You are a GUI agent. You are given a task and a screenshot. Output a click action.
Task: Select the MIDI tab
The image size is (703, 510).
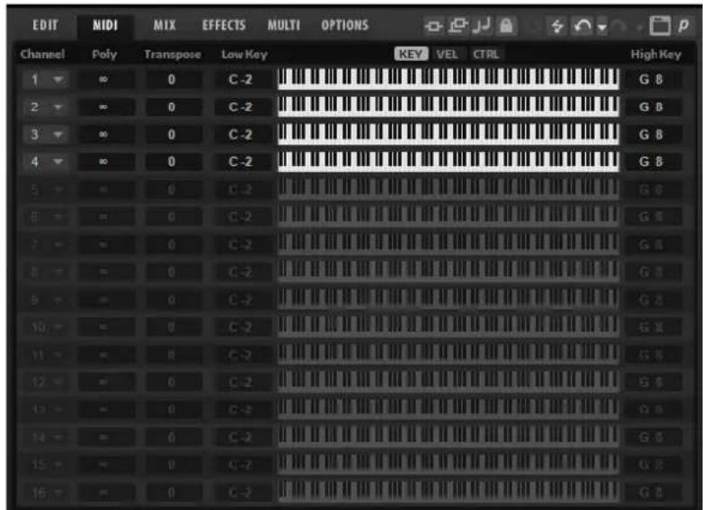pyautogui.click(x=105, y=25)
